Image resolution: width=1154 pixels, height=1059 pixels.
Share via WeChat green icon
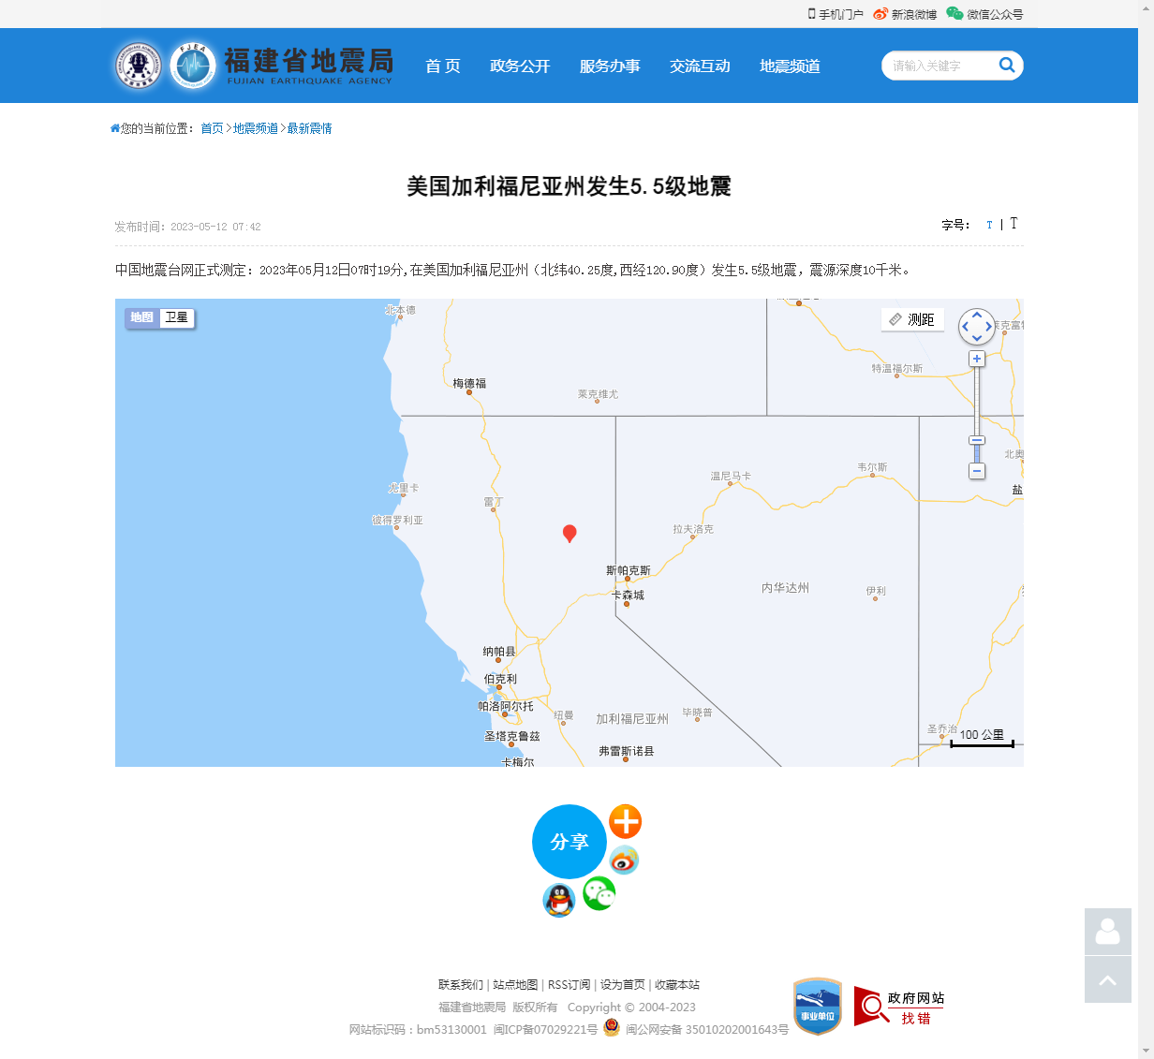click(x=599, y=893)
